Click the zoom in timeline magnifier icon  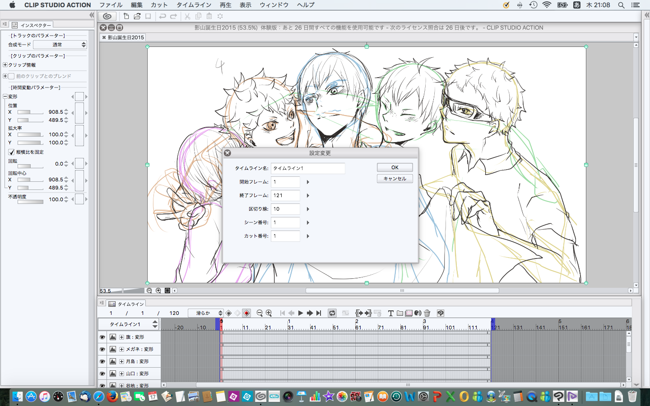click(269, 313)
